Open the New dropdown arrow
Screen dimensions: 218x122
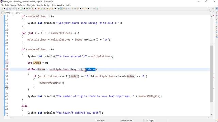4,8
